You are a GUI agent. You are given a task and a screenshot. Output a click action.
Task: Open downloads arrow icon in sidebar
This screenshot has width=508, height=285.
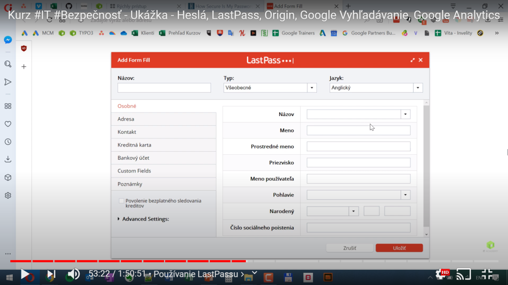tap(8, 159)
